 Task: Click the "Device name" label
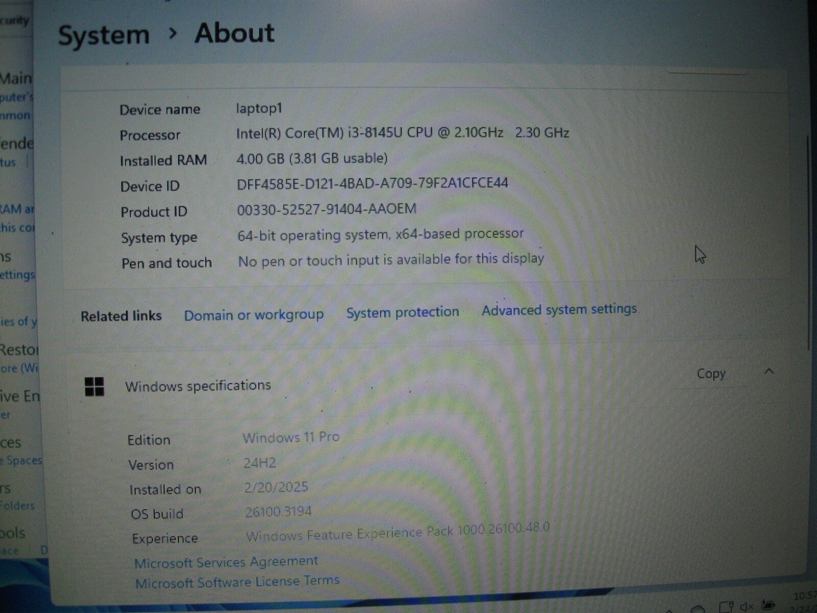[160, 109]
